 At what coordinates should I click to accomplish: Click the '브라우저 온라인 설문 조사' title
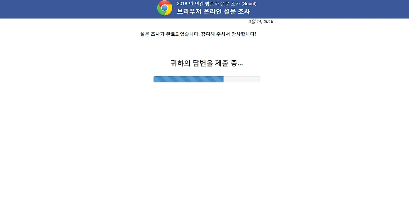coord(213,12)
